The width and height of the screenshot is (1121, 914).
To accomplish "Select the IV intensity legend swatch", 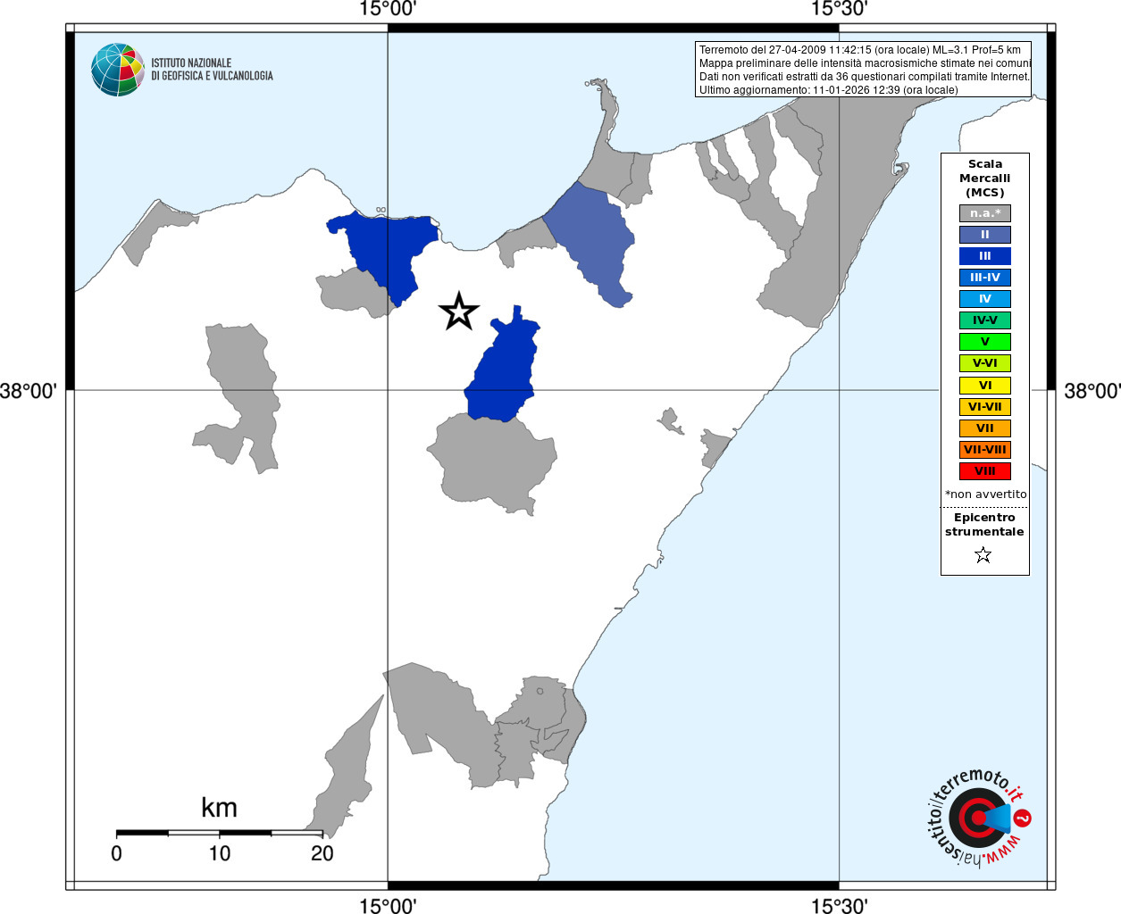I will tap(985, 299).
